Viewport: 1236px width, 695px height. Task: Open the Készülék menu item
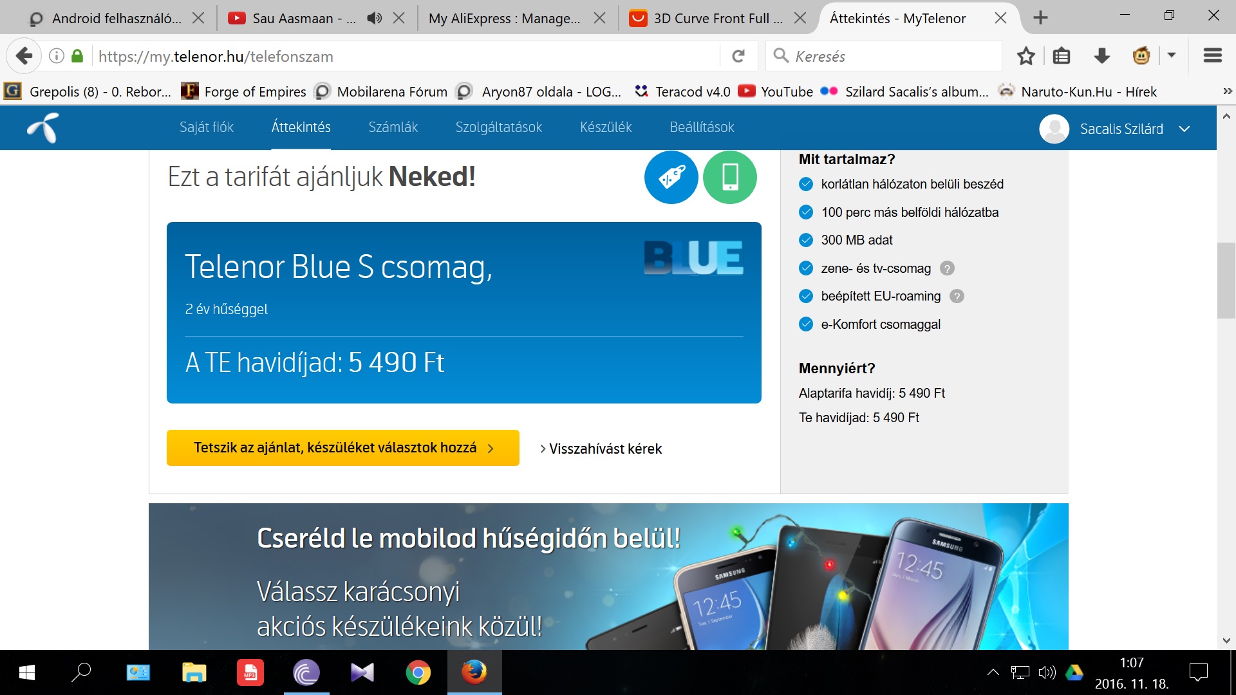(x=606, y=127)
